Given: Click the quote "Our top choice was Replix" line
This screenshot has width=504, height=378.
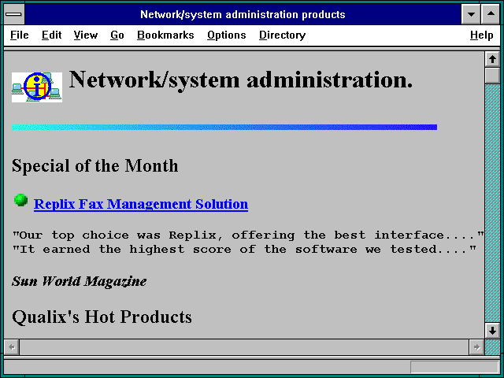Looking at the screenshot, I should tap(248, 235).
